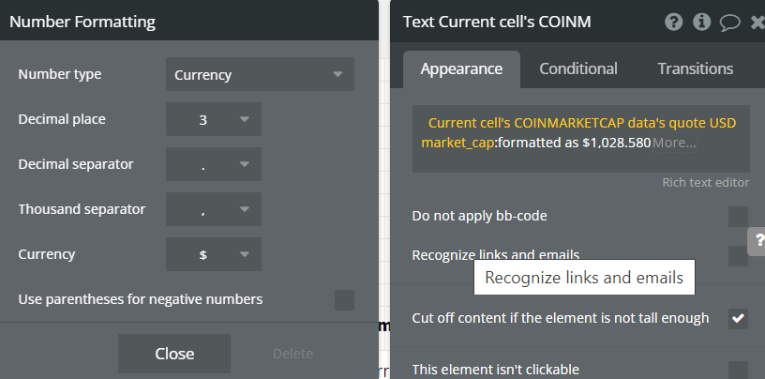Open the comment bubble icon
This screenshot has height=379, width=765.
coord(729,23)
